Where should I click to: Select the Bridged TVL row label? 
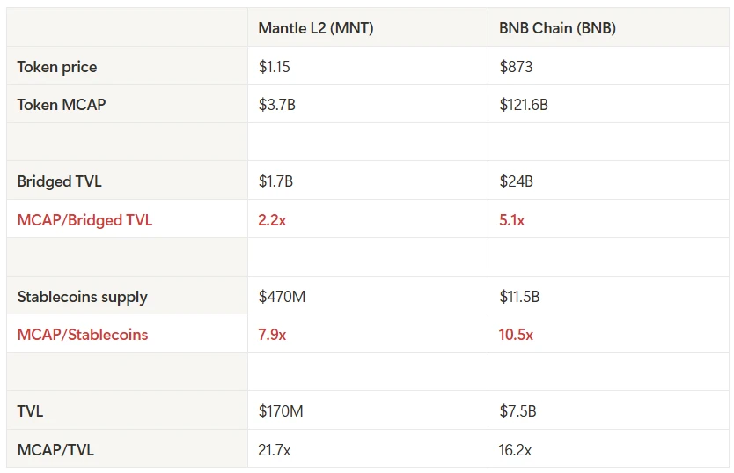click(59, 181)
